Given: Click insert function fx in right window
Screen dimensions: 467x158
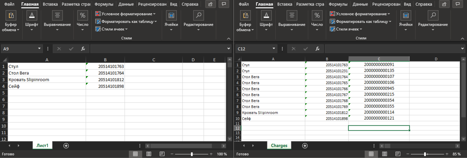Looking at the screenshot, I should tap(318, 49).
